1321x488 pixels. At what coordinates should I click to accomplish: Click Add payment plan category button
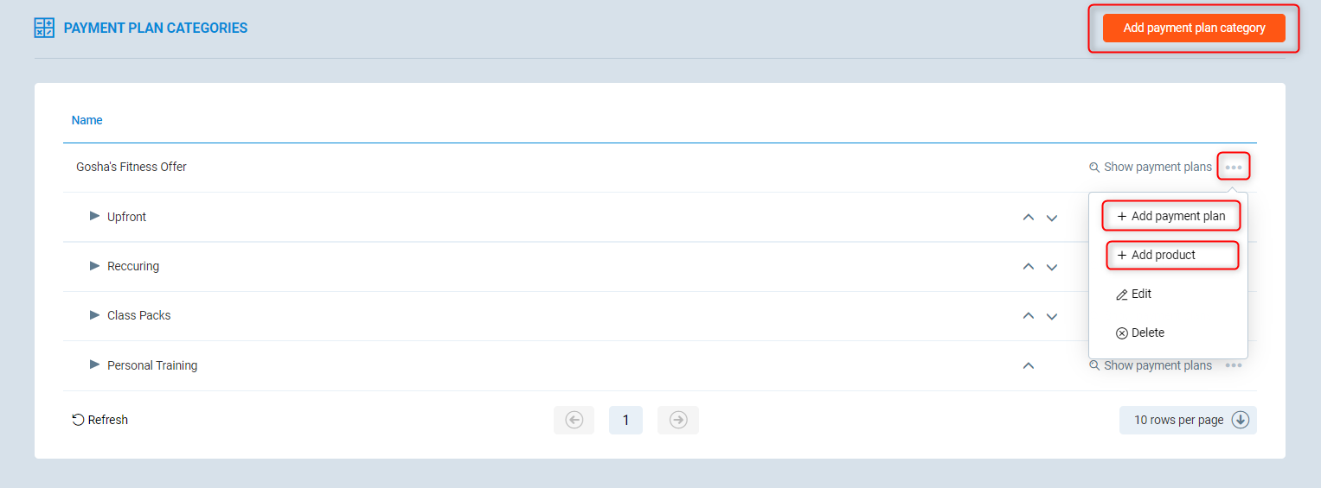point(1194,28)
